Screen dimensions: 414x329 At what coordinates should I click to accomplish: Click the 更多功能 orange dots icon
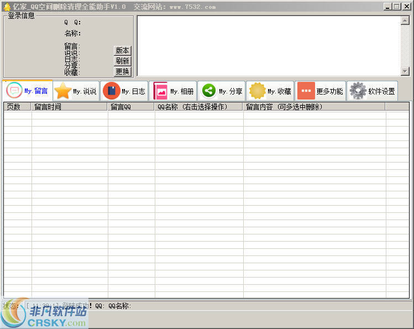(x=306, y=91)
